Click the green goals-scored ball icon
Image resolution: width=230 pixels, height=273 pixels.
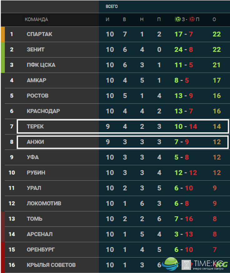click(x=177, y=19)
